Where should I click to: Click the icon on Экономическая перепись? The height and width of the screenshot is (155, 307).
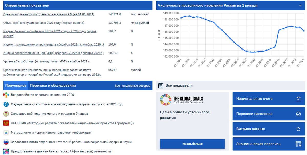[x=298, y=144]
